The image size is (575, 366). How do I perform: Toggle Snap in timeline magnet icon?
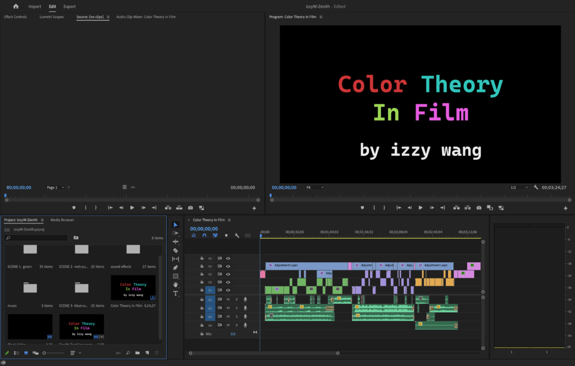pyautogui.click(x=204, y=235)
